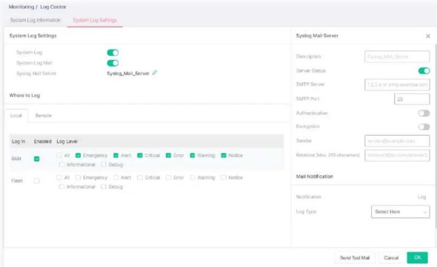Switch to System Log Information tab
The height and width of the screenshot is (267, 437).
pyautogui.click(x=35, y=20)
